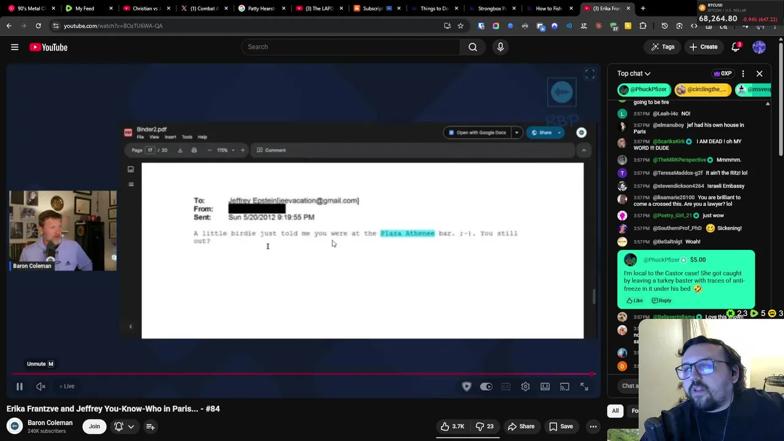Toggle closed captions in the player
784x441 pixels.
[506, 386]
